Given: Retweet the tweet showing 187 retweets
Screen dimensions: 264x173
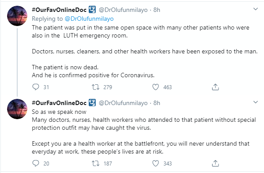Looking at the screenshot, I should pos(95,163).
